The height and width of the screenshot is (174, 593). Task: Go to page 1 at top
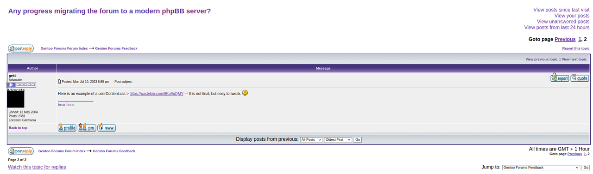pyautogui.click(x=580, y=39)
